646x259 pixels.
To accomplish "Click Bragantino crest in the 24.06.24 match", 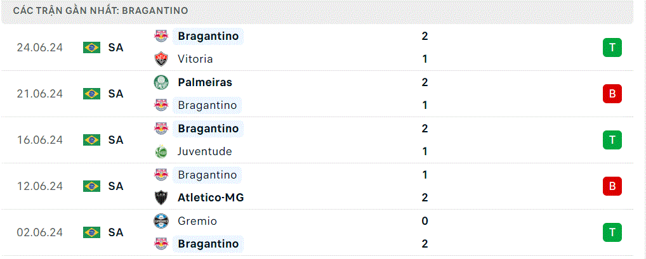I will [161, 36].
